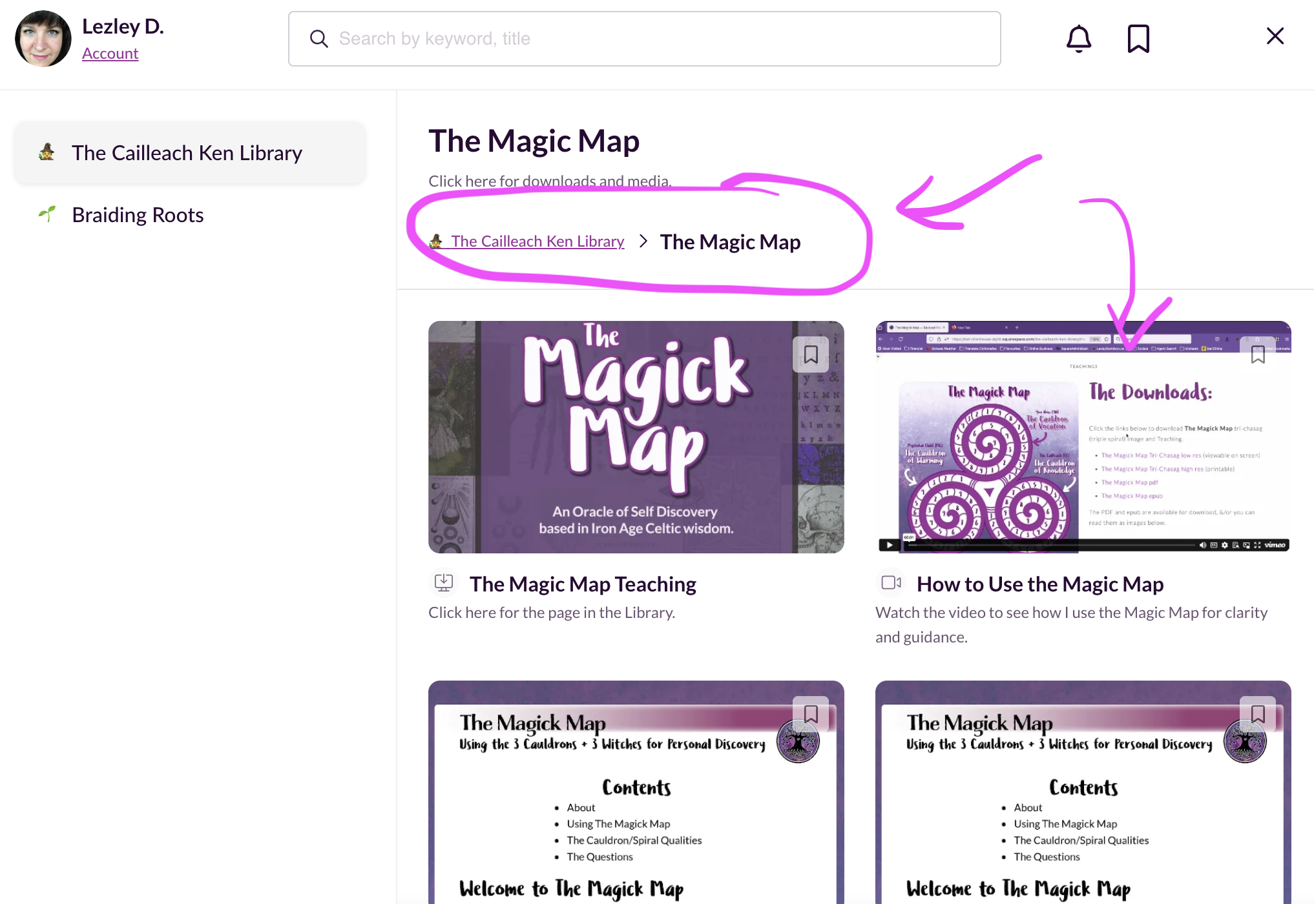
Task: Bookmark the lower-left Magick Map Contents card
Action: (x=811, y=714)
